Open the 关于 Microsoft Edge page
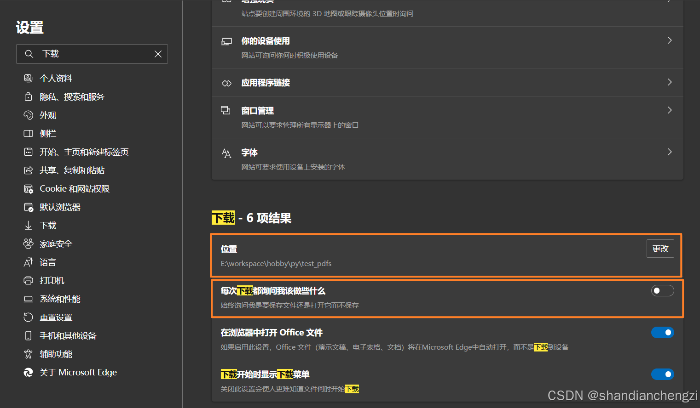 [78, 372]
